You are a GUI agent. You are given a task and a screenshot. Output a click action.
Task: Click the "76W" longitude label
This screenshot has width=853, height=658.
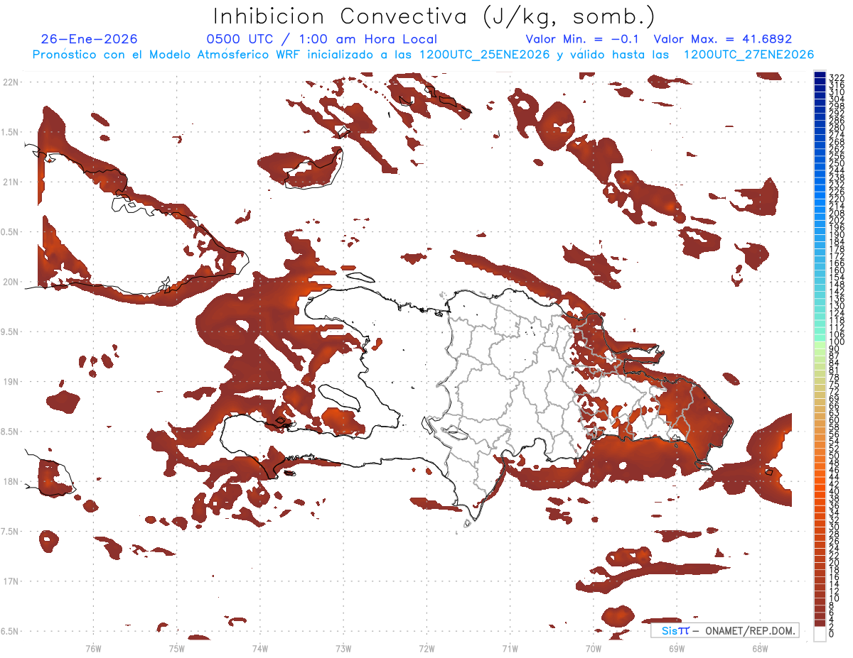(93, 648)
